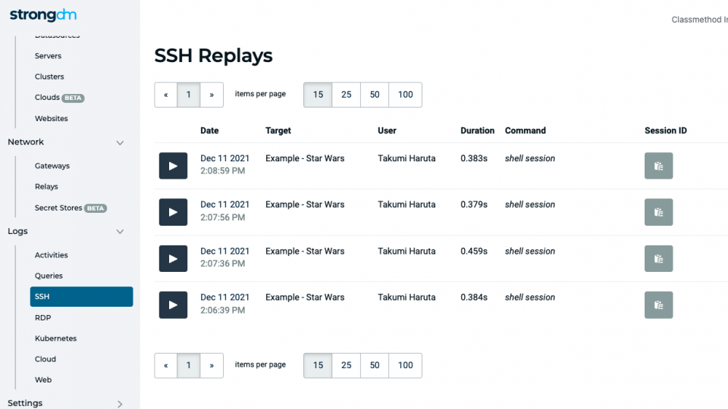Collapse the Logs section chevron
Screen dimensions: 728x409
click(120, 232)
